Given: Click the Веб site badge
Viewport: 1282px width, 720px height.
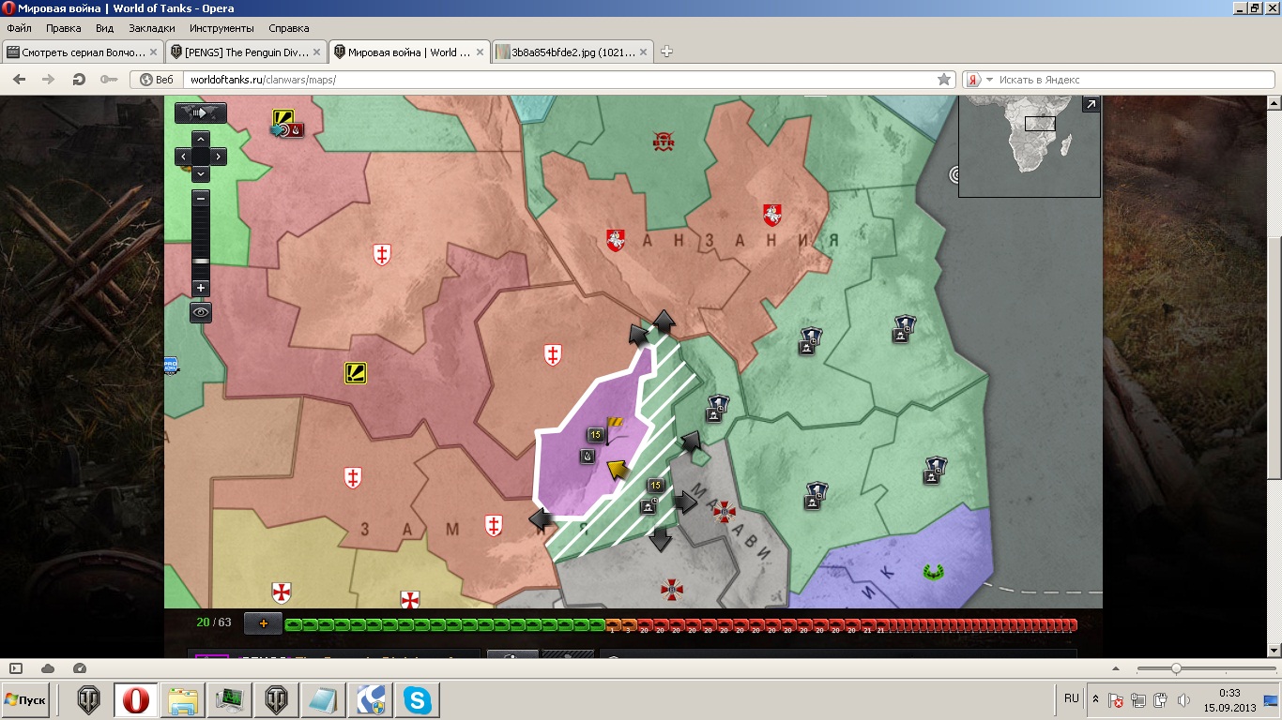Looking at the screenshot, I should point(157,80).
